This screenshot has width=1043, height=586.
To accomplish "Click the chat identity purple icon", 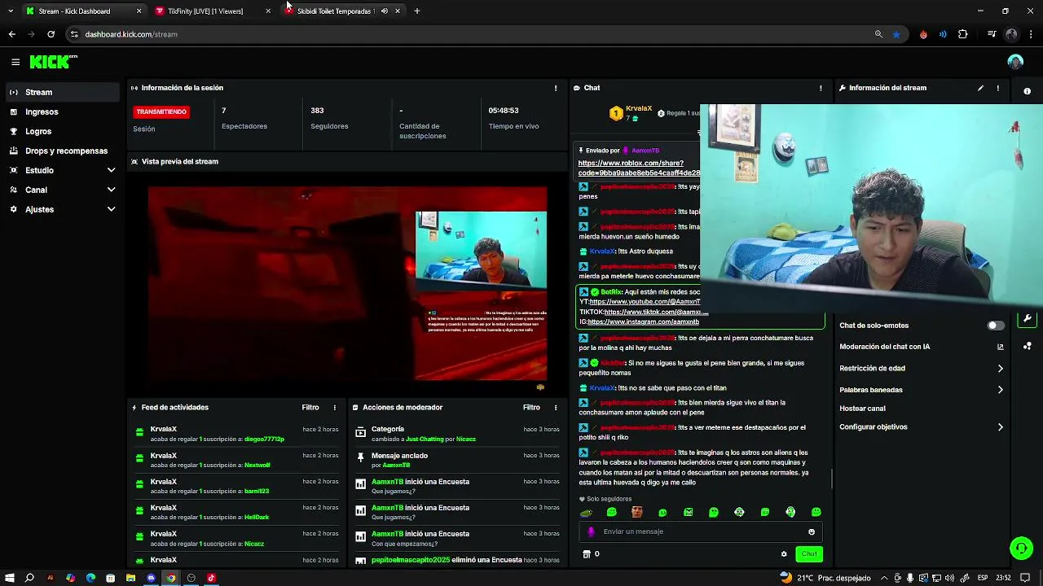I will point(591,531).
